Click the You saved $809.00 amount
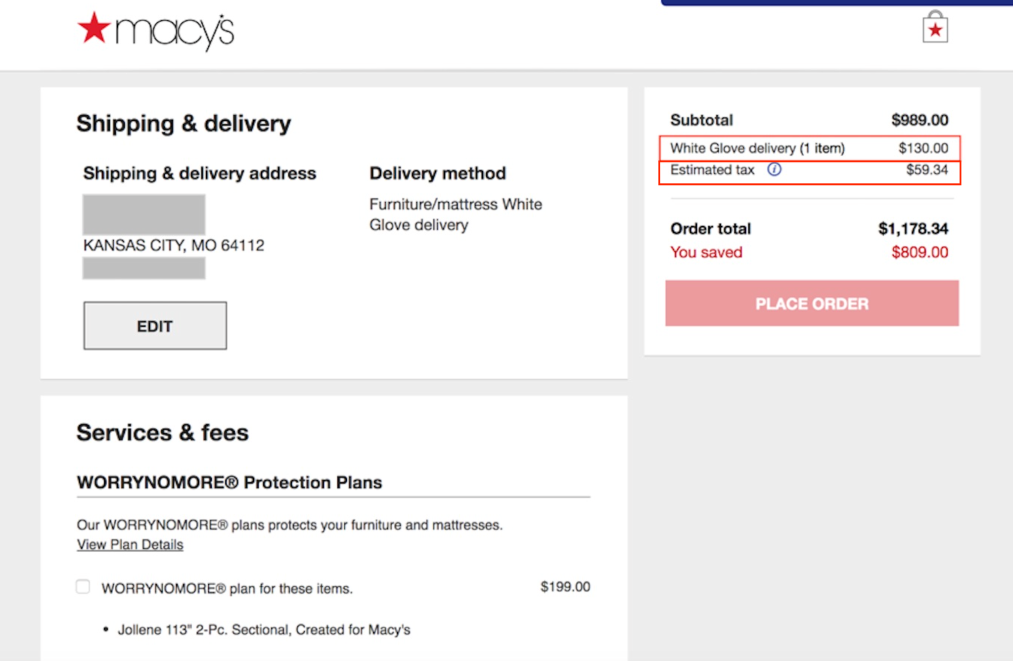The image size is (1013, 661). [x=920, y=252]
